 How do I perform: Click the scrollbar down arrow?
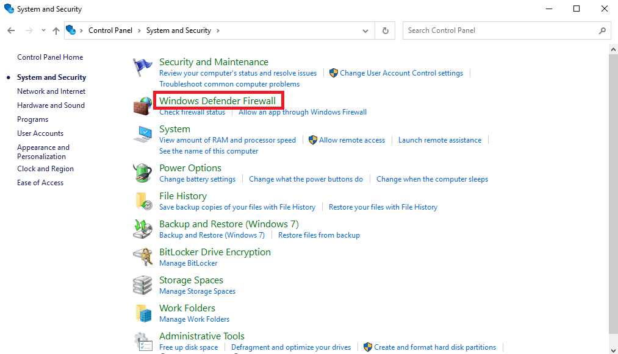(613, 350)
